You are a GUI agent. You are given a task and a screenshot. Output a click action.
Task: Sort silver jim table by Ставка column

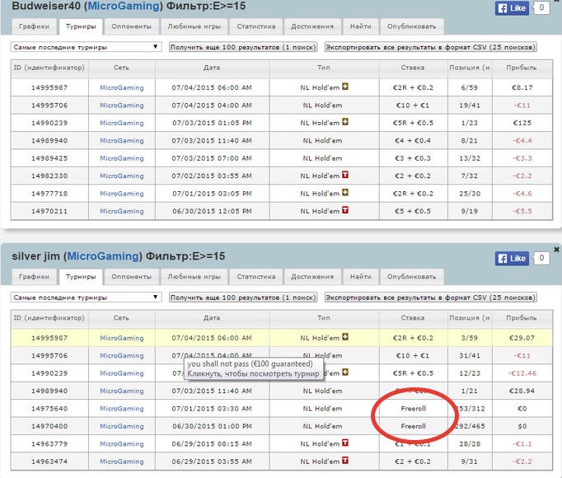[x=413, y=318]
